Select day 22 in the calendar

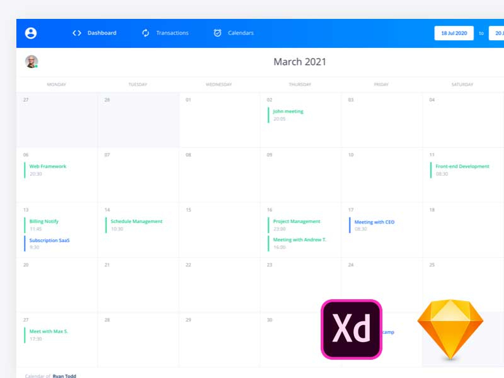point(219,285)
